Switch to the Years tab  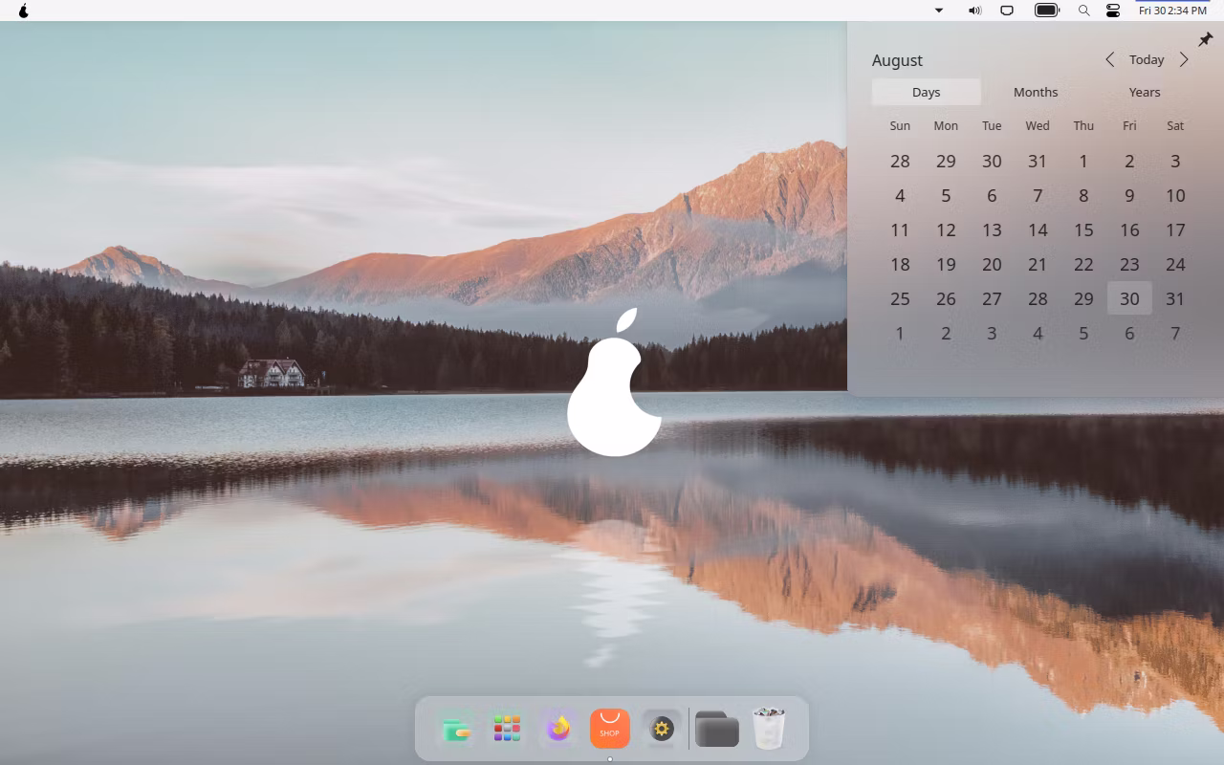click(1144, 92)
